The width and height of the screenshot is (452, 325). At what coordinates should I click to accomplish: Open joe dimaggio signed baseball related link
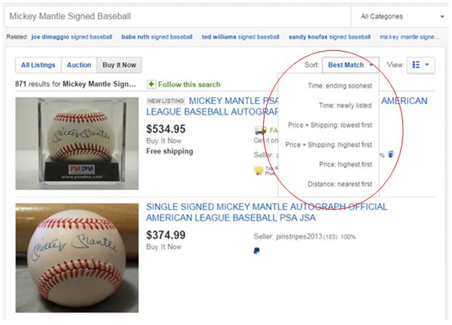[x=72, y=37]
